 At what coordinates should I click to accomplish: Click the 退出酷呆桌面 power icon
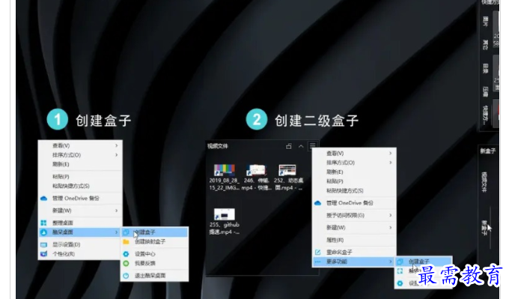coord(126,276)
